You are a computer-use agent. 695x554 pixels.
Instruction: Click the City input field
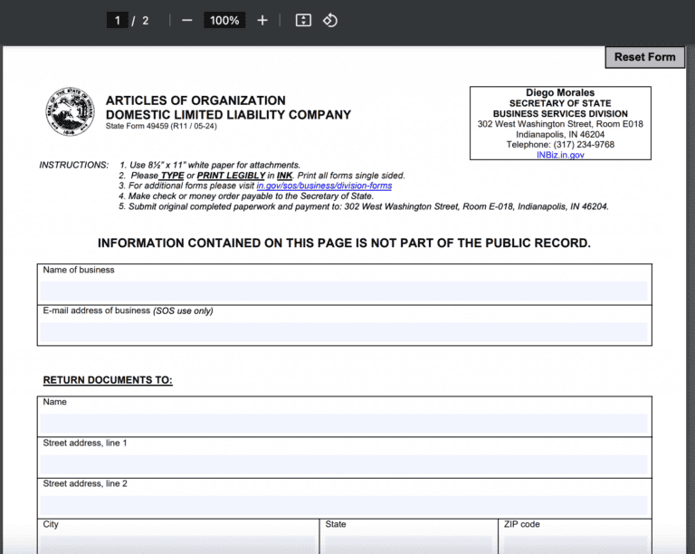(x=177, y=545)
